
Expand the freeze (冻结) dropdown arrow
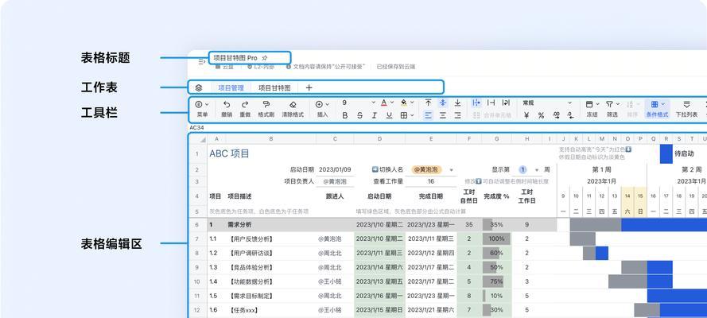pyautogui.click(x=597, y=104)
